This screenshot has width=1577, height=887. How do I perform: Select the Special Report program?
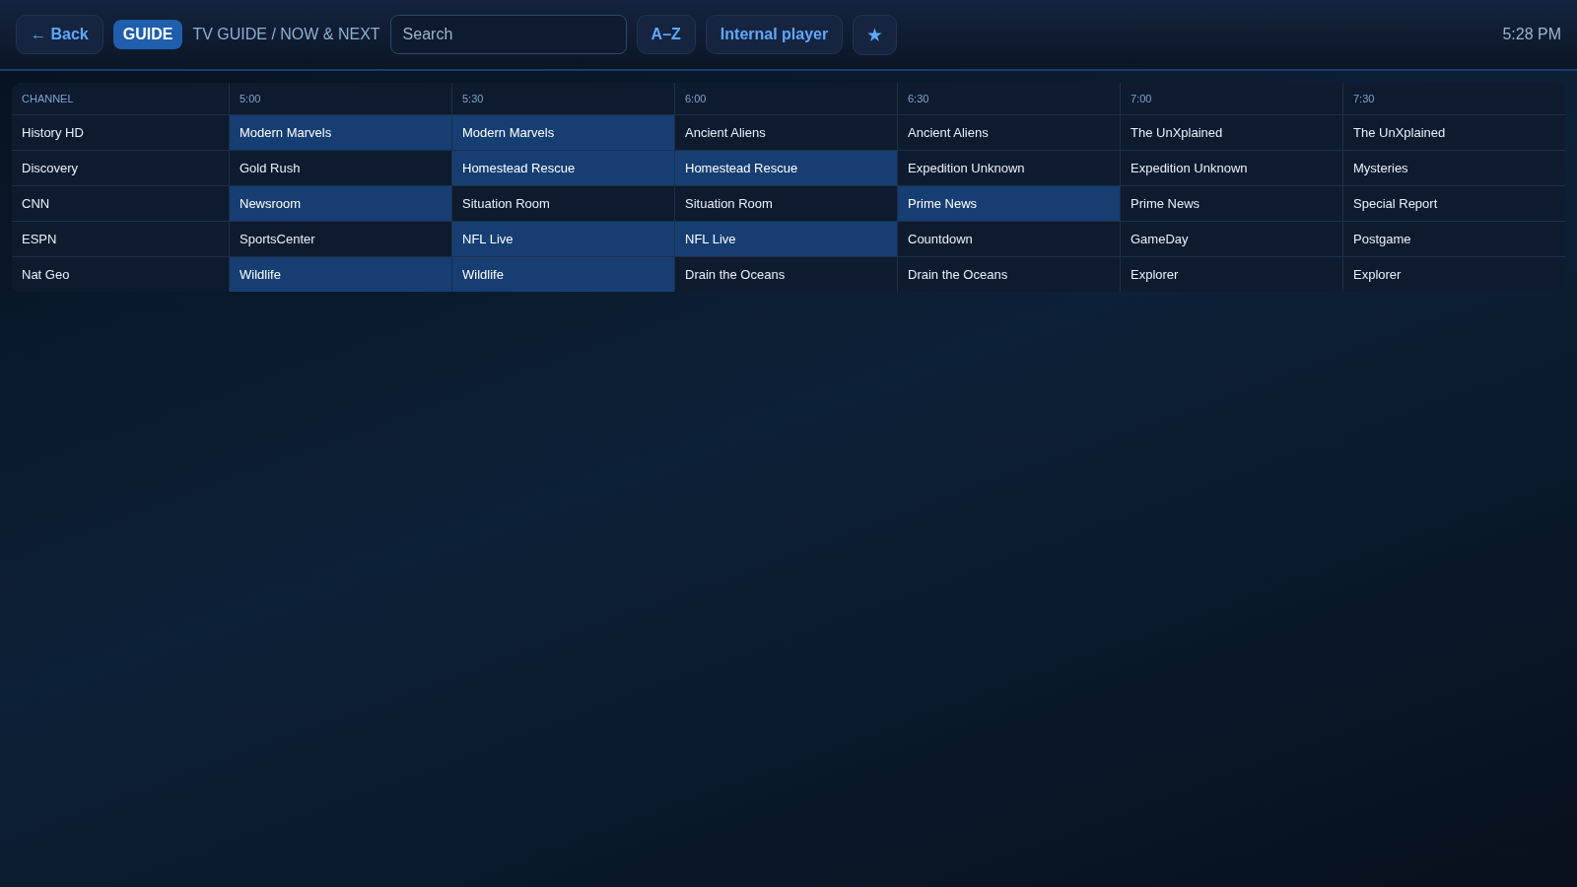tap(1454, 204)
